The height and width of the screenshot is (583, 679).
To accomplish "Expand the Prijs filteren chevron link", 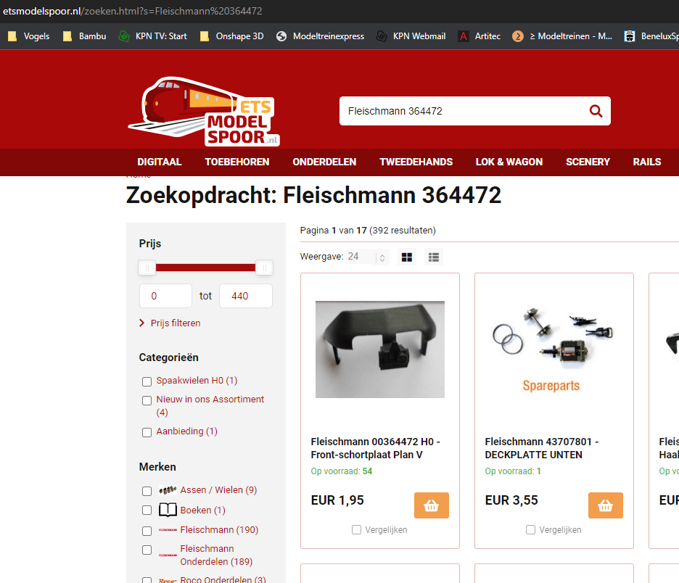I will pos(170,323).
